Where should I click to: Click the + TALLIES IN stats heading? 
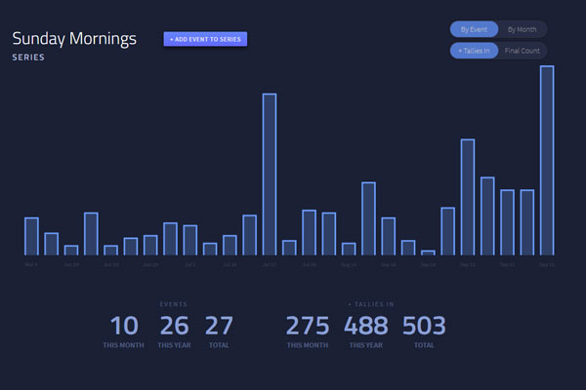pos(370,304)
